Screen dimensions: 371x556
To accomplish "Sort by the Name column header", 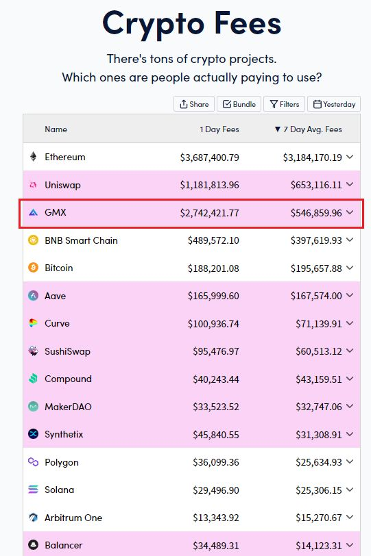I will coord(56,129).
